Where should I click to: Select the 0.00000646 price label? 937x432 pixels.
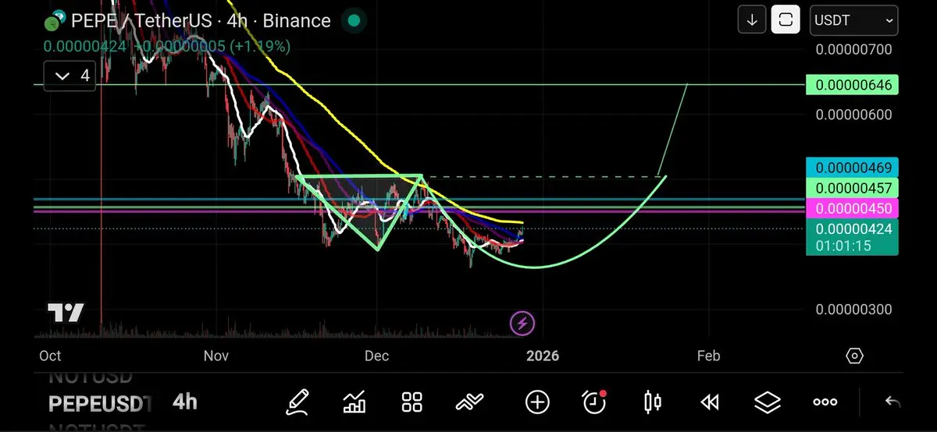[x=851, y=84]
